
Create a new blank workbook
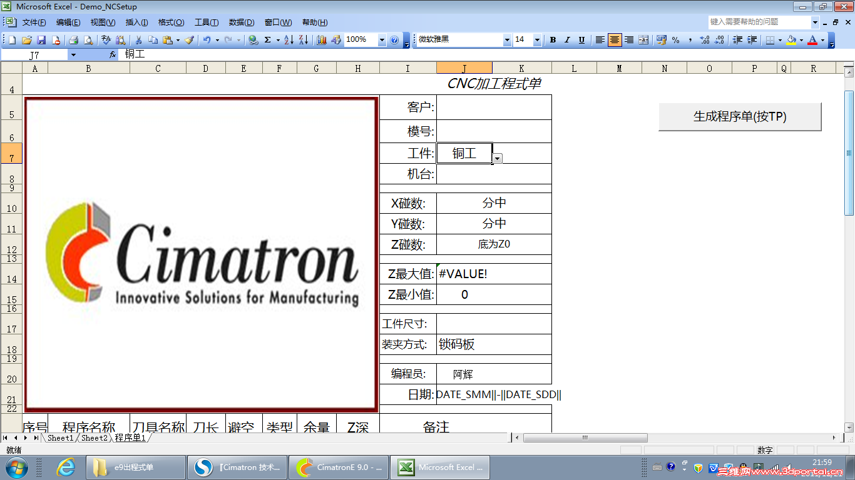[x=12, y=40]
